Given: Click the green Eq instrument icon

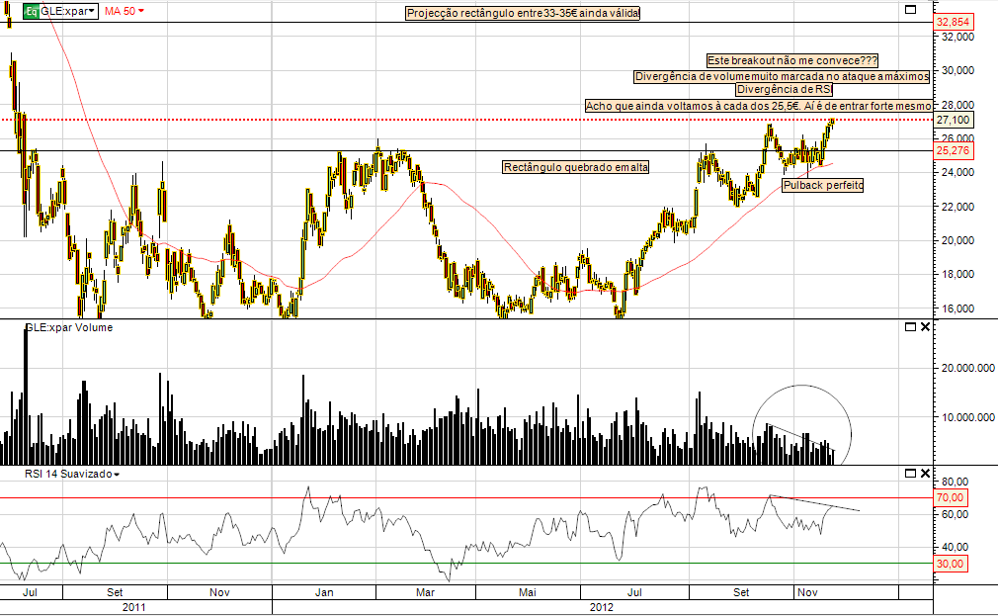Looking at the screenshot, I should (x=32, y=12).
